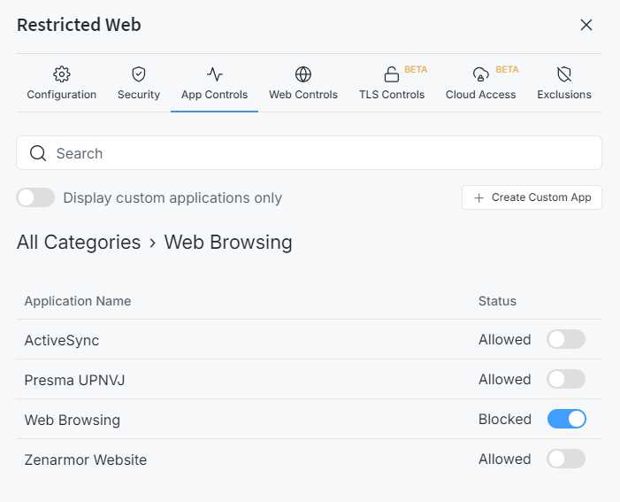Go back to All Categories breadcrumb
This screenshot has height=502, width=620.
click(79, 242)
